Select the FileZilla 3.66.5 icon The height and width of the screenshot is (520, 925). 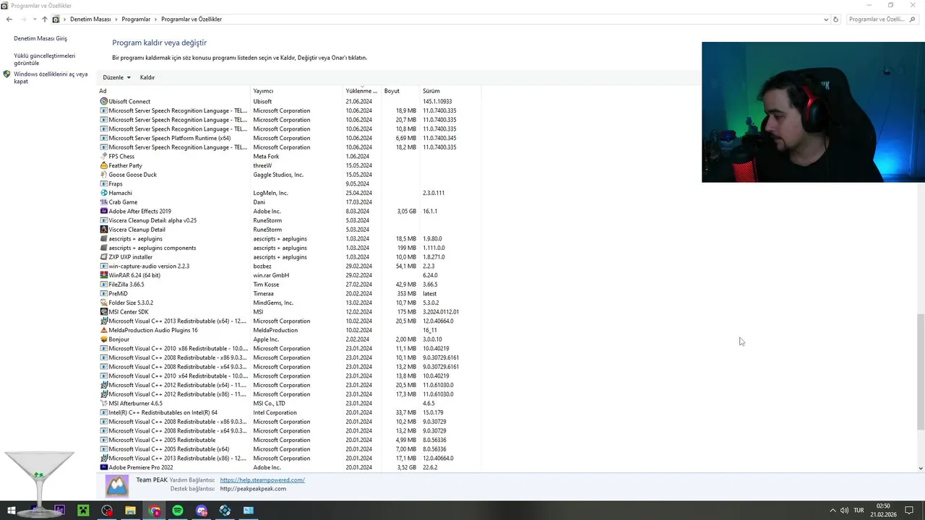(x=103, y=285)
